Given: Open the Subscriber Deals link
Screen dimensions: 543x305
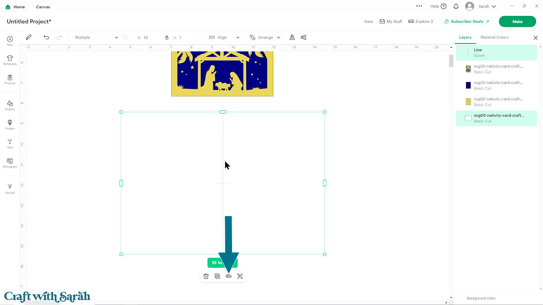Looking at the screenshot, I should (x=467, y=22).
